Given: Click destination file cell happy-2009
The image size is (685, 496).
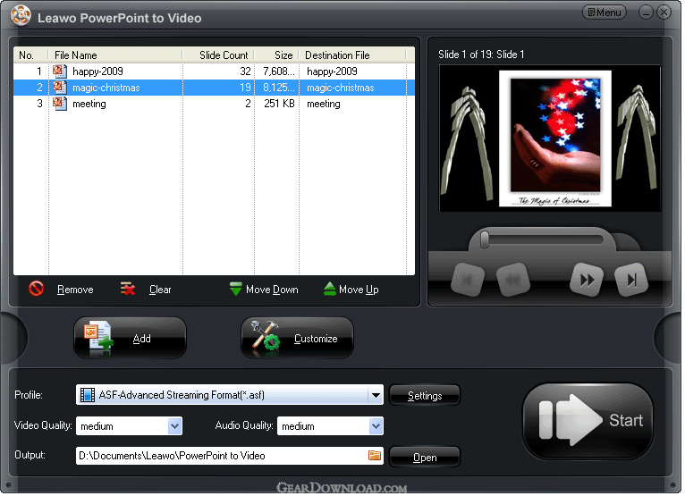Looking at the screenshot, I should (332, 71).
